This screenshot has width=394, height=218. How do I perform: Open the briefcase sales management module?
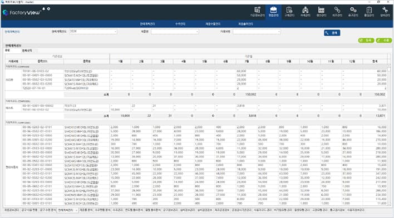(273, 12)
